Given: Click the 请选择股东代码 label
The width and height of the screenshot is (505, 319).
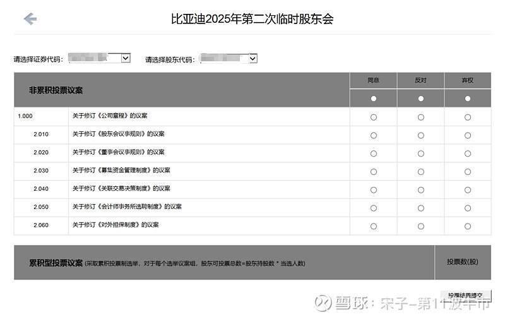Looking at the screenshot, I should [x=170, y=59].
